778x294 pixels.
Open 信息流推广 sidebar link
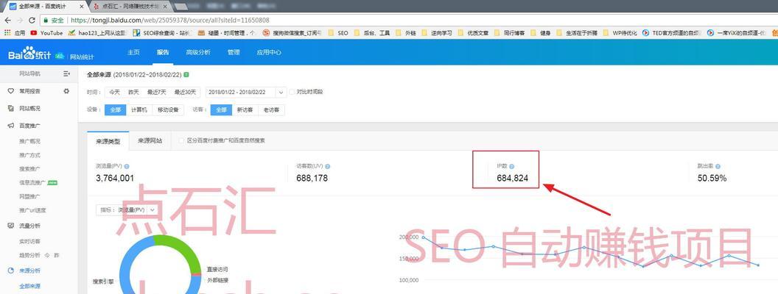click(32, 182)
